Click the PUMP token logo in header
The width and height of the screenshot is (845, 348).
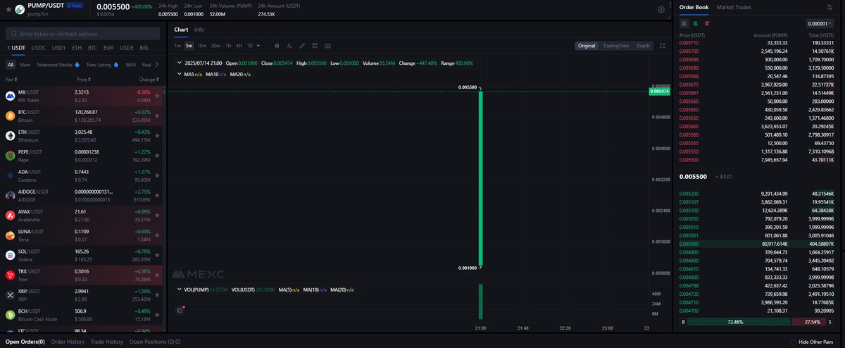19,9
